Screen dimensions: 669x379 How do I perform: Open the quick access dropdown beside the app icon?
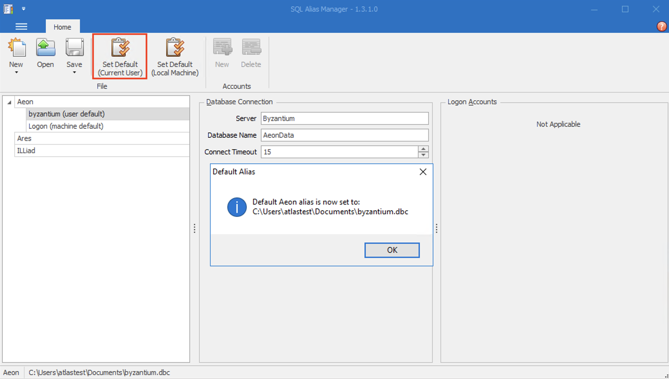(24, 9)
